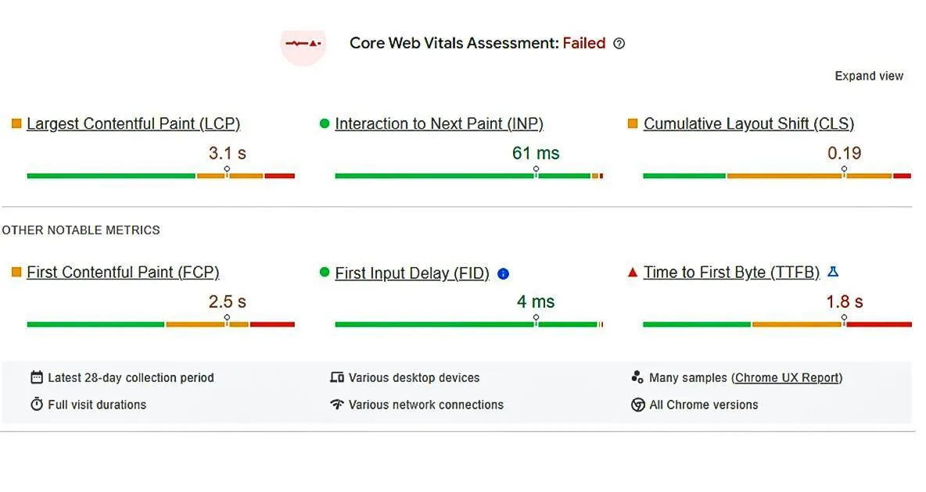Follow the Chrome UX Report link

pos(787,378)
